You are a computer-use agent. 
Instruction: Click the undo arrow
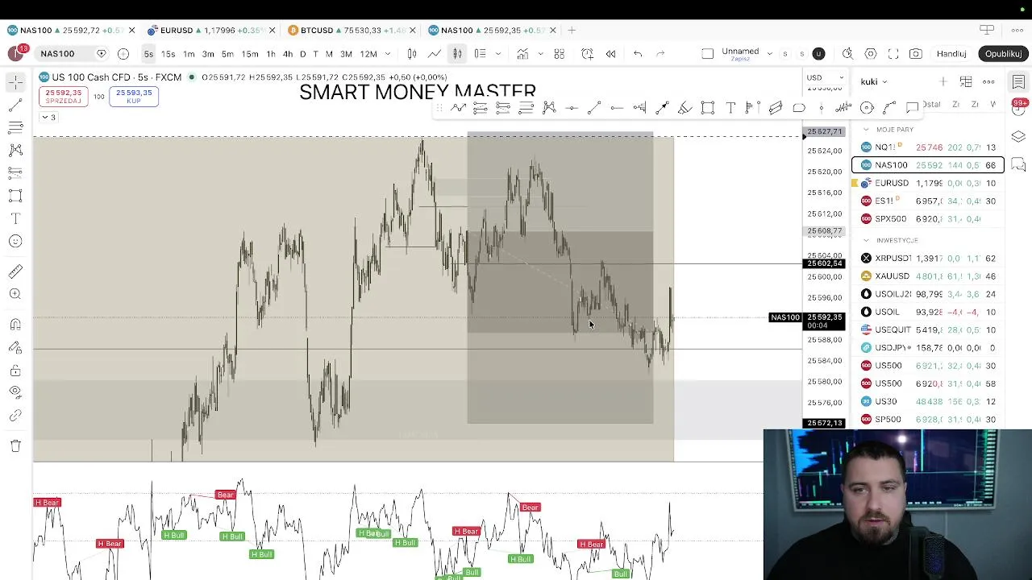coord(638,54)
